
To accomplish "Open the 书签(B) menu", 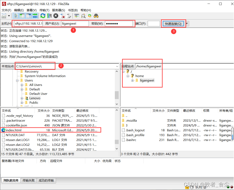I will [73, 10].
